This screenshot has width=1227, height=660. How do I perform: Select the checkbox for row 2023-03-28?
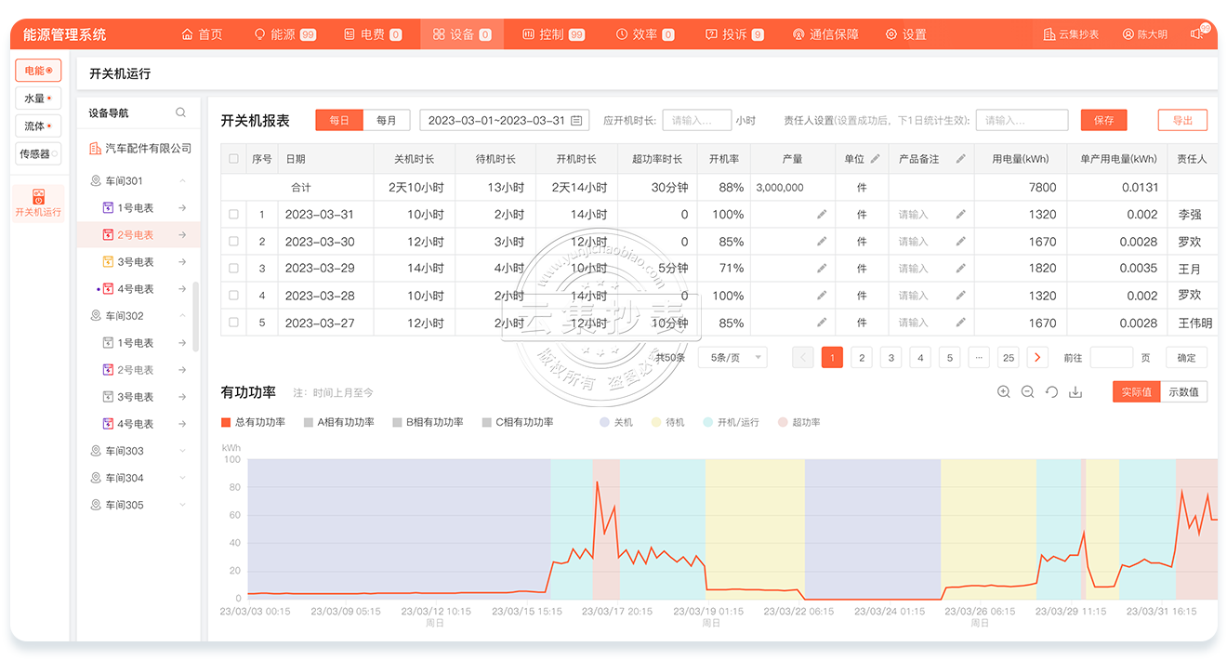coord(233,296)
